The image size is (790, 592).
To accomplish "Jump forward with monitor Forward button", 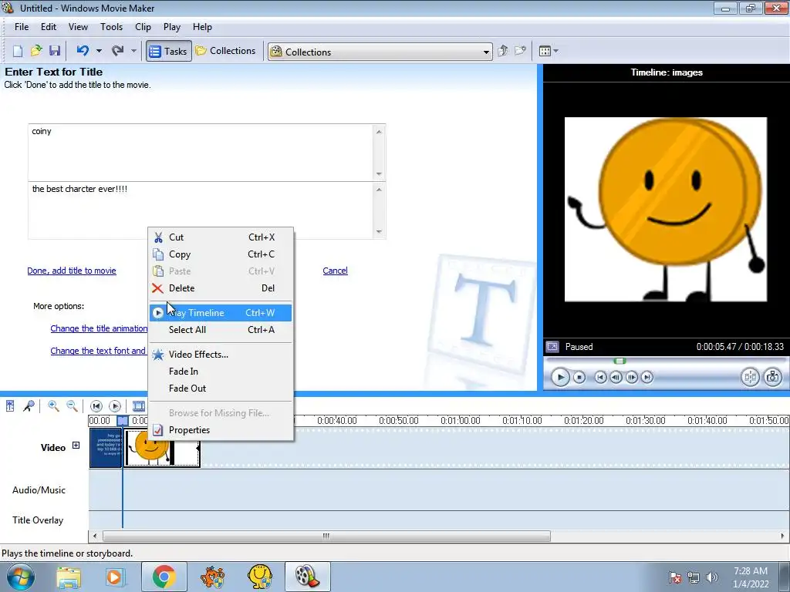I will pos(647,377).
